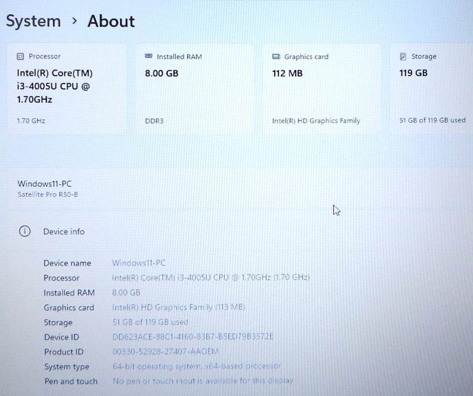Click the System type row label
Viewport: 473px width, 396px height.
point(67,366)
